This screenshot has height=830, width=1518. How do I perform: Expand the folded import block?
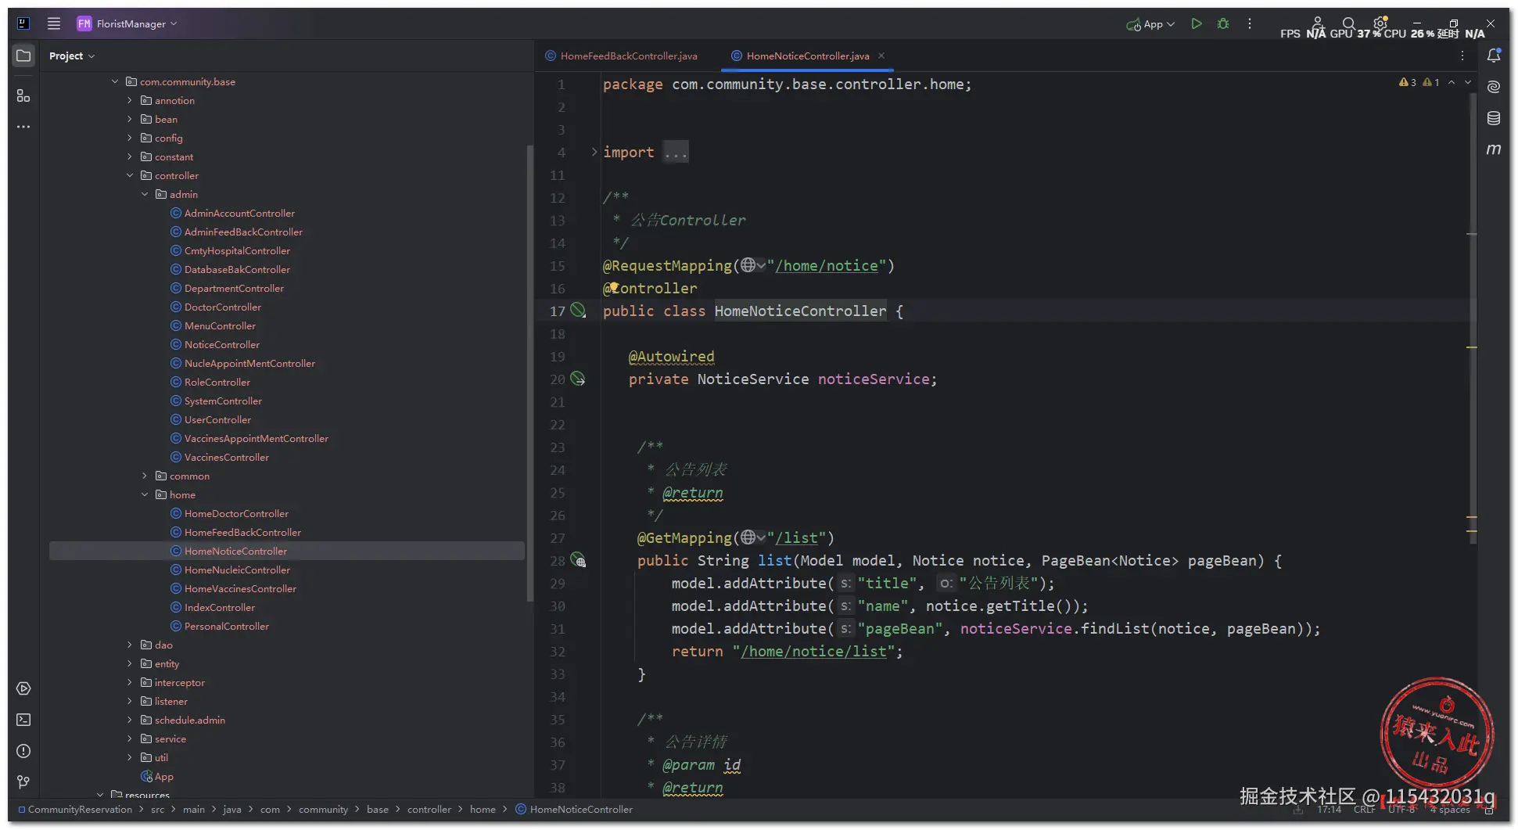pyautogui.click(x=594, y=152)
